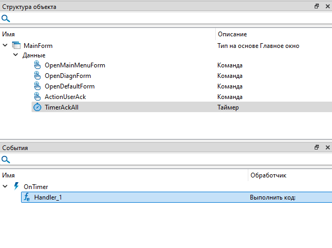
Task: Undock the Структура объекта panel
Action: click(317, 6)
